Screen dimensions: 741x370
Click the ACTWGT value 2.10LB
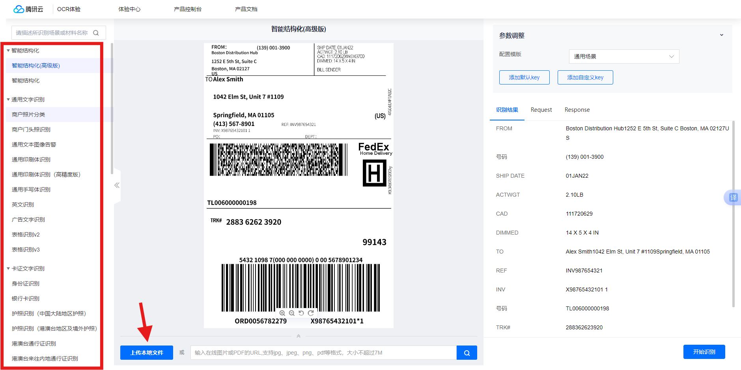(575, 195)
